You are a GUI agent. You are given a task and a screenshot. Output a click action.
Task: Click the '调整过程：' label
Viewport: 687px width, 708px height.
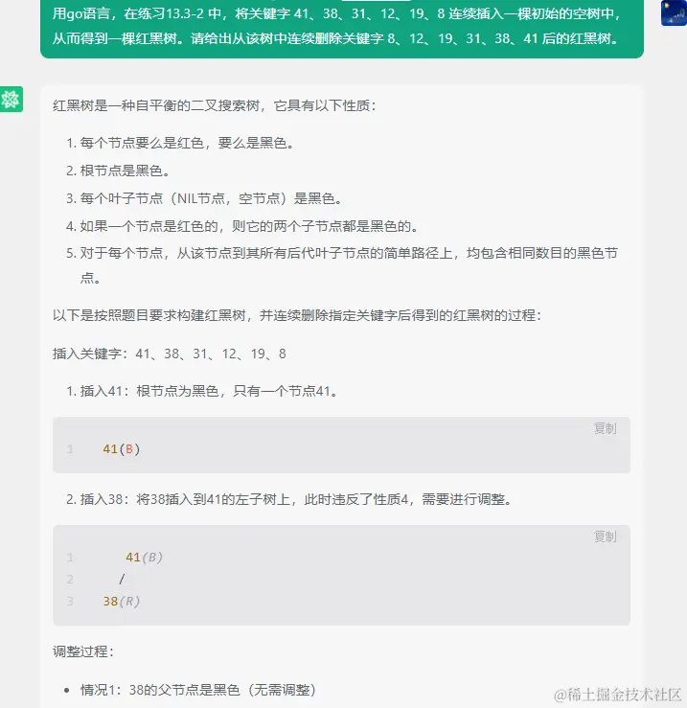pyautogui.click(x=83, y=651)
